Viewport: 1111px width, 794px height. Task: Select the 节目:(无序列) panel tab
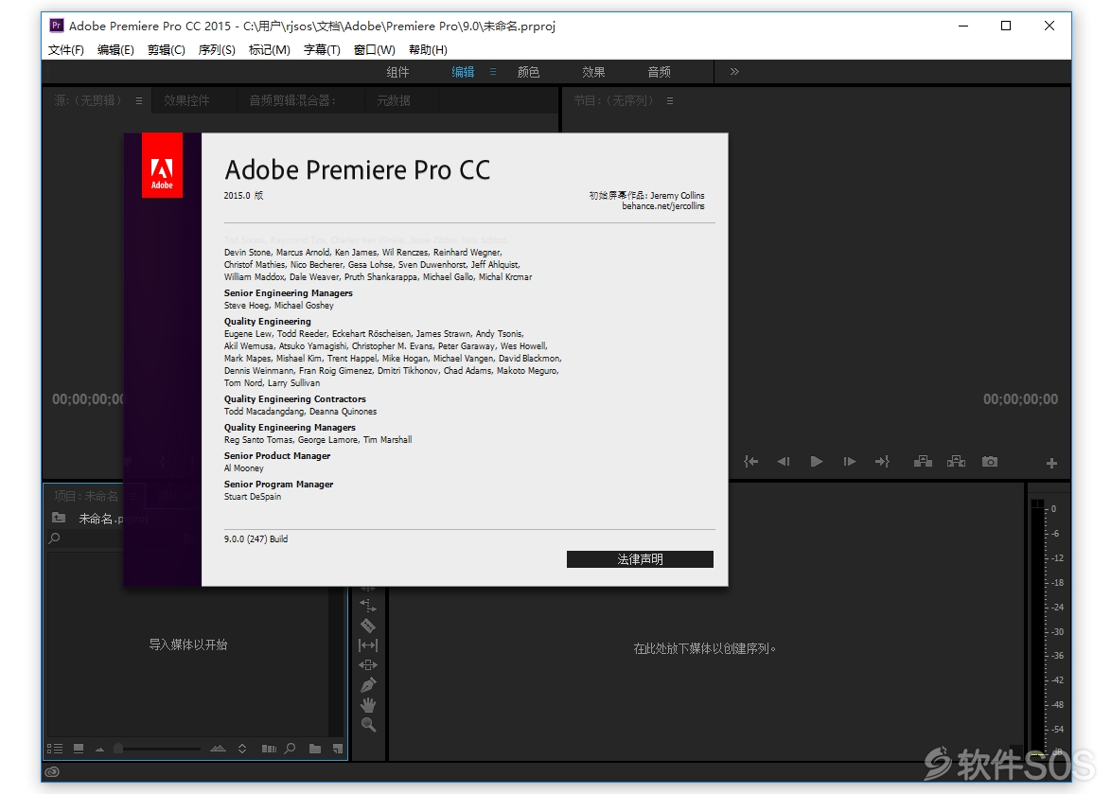[x=613, y=100]
